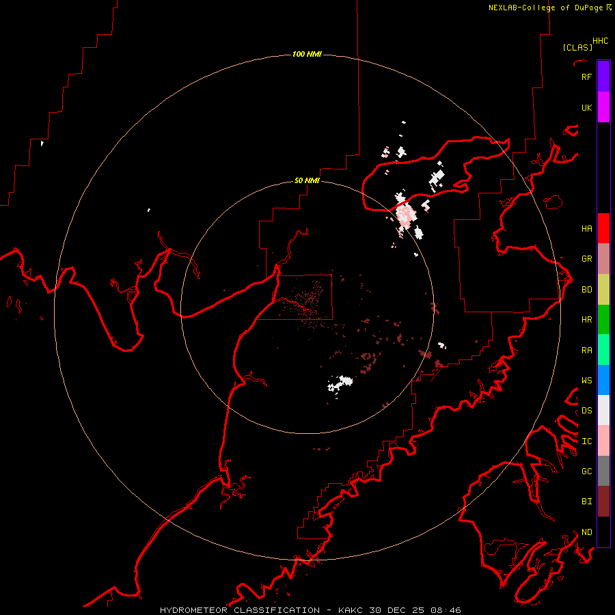615x615 pixels.
Task: Click the 'BD' legend label text
Action: coord(586,290)
